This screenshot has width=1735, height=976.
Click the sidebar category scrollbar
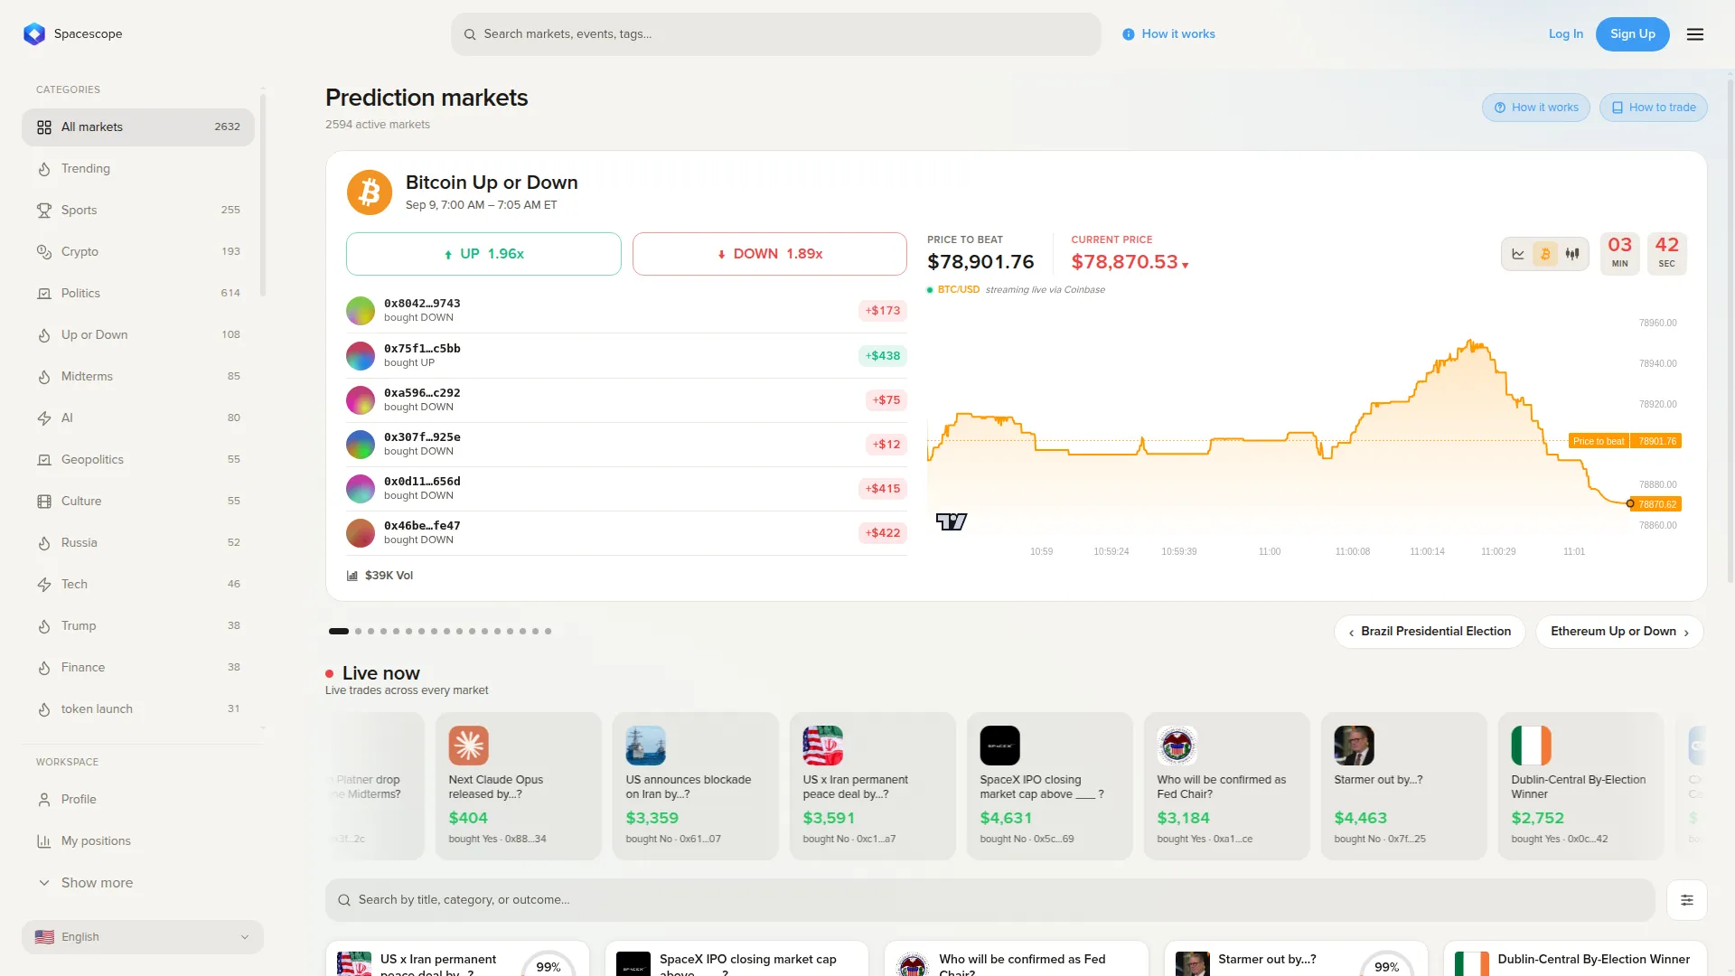(263, 194)
